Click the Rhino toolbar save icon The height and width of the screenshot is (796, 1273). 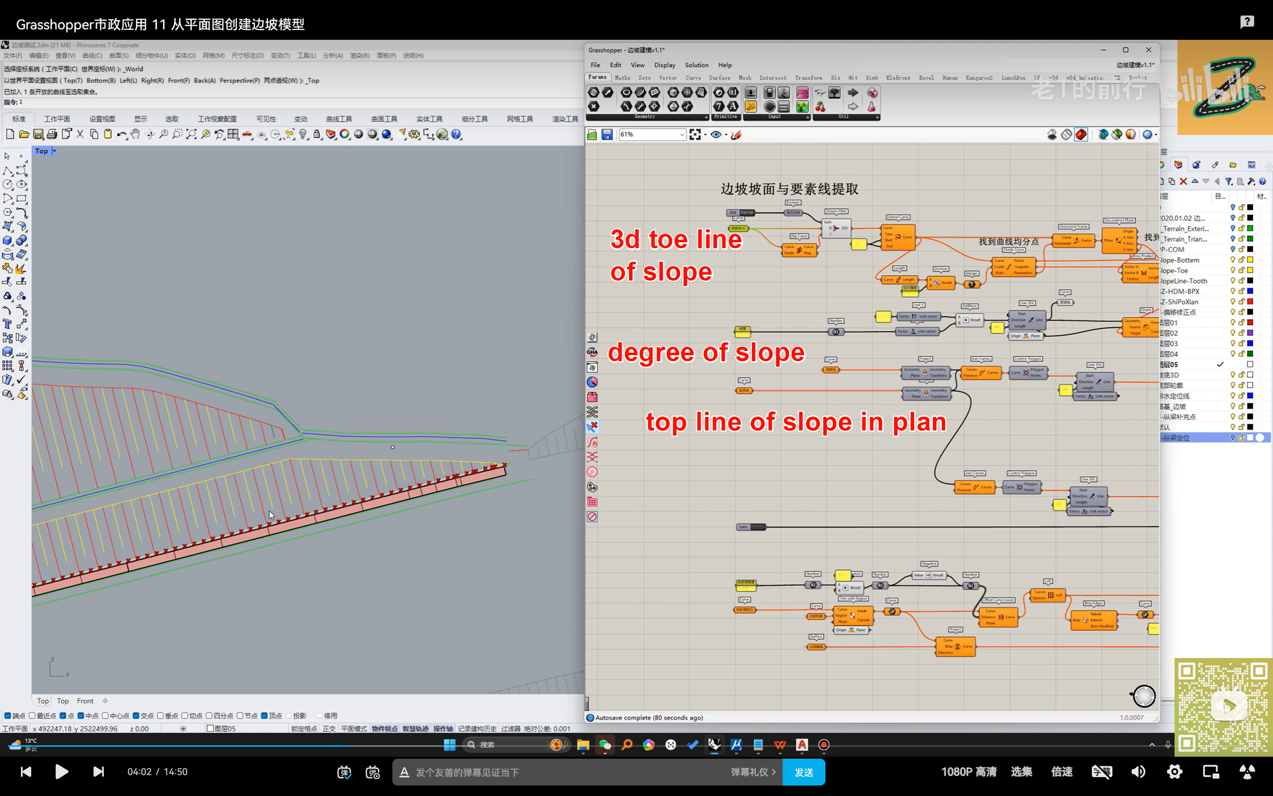38,134
